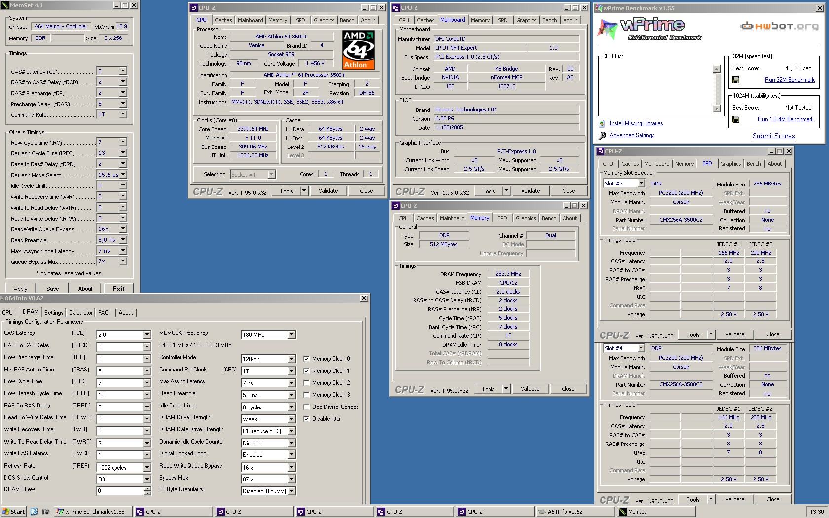829x518 pixels.
Task: Click Validate in CPU-Z CPU window
Action: pos(328,191)
